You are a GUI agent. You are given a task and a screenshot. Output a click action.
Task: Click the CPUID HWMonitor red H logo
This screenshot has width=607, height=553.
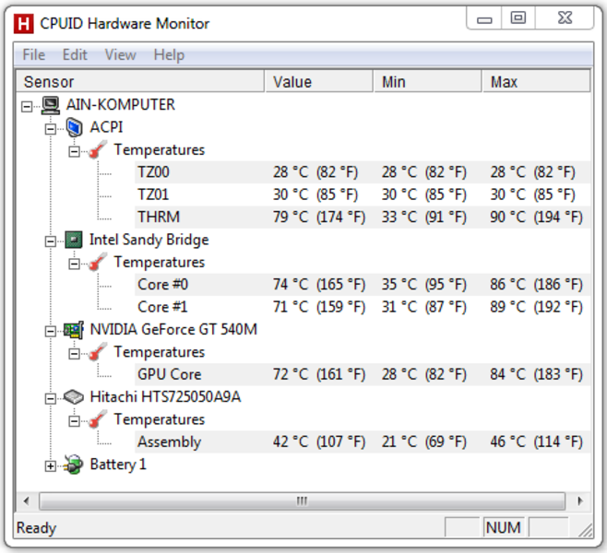point(23,24)
